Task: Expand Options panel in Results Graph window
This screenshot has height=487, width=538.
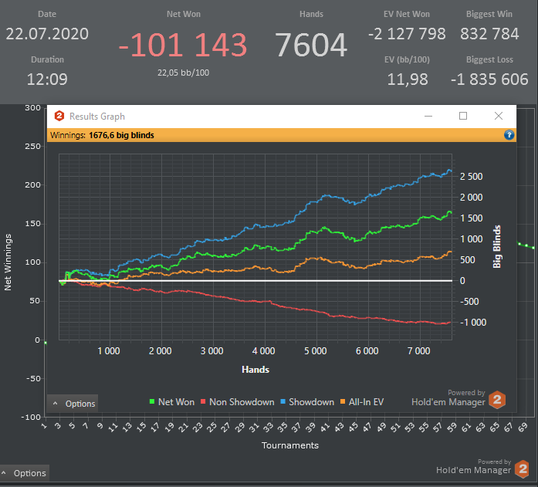Action: coord(73,404)
